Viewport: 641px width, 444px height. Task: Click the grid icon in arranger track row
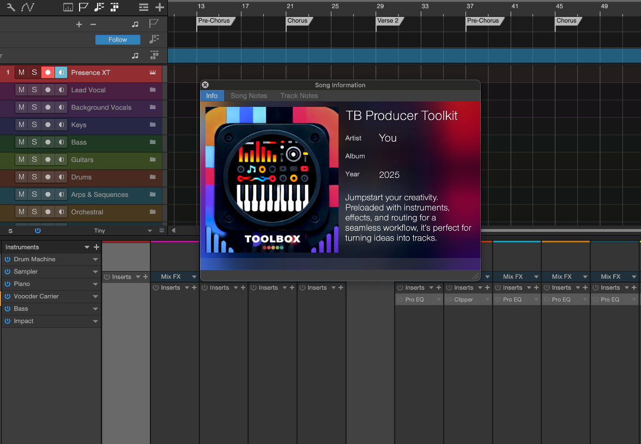[154, 55]
